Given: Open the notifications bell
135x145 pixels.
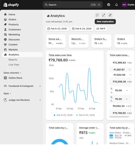Looking at the screenshot, I should [116, 5].
